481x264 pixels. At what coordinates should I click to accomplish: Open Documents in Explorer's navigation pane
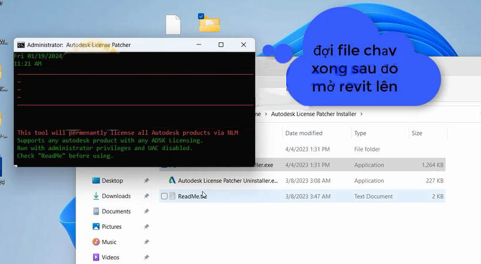click(x=116, y=211)
